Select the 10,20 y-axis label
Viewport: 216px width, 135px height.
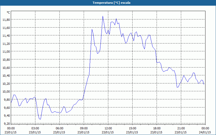point(6,83)
